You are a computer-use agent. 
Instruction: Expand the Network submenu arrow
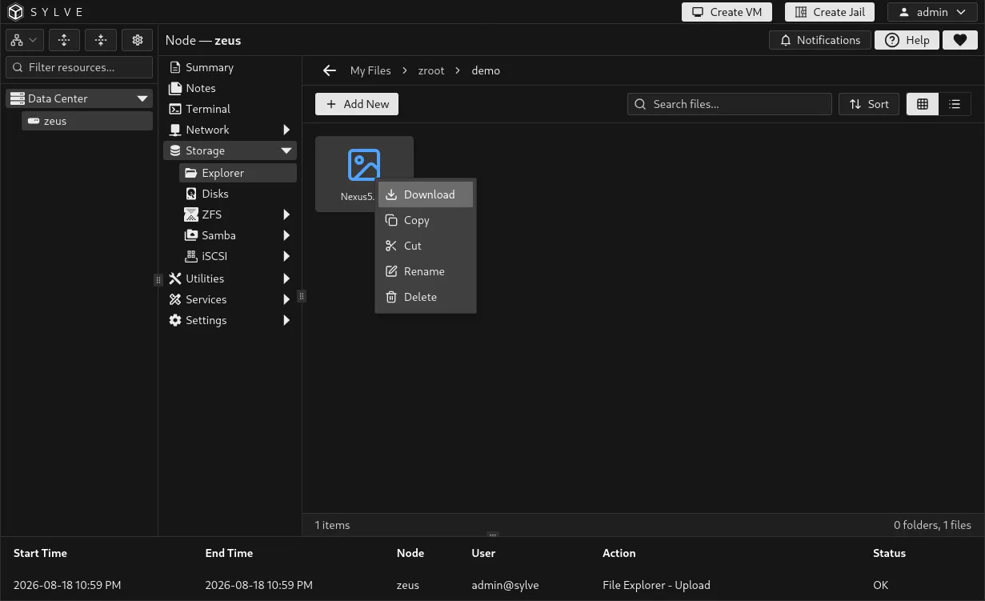point(286,130)
